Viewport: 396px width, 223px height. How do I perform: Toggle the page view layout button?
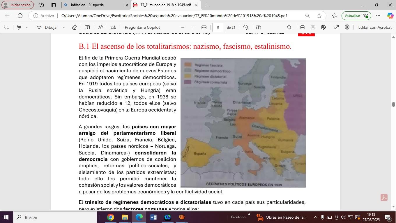point(258,27)
